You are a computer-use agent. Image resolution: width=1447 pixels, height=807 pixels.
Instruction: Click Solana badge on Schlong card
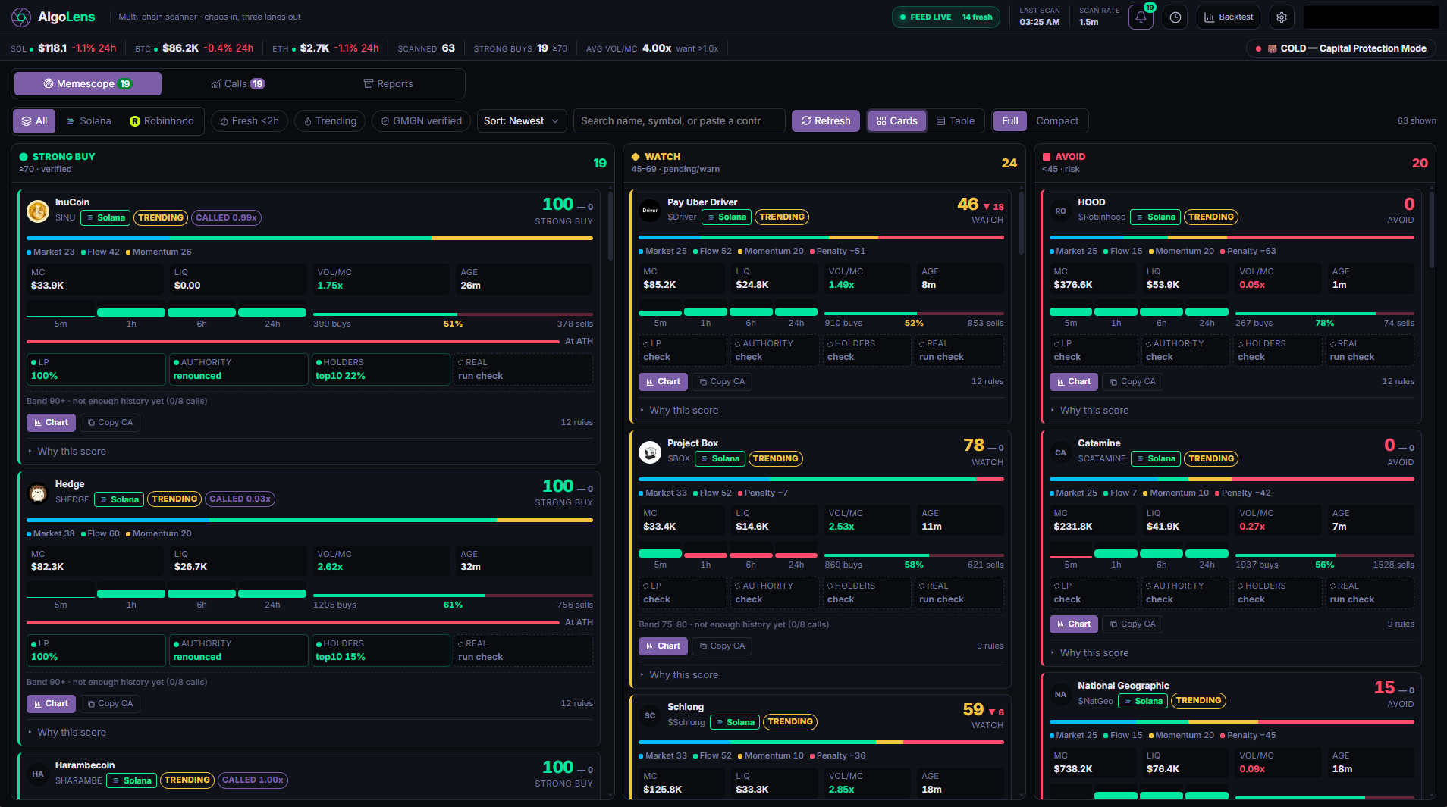click(x=735, y=722)
